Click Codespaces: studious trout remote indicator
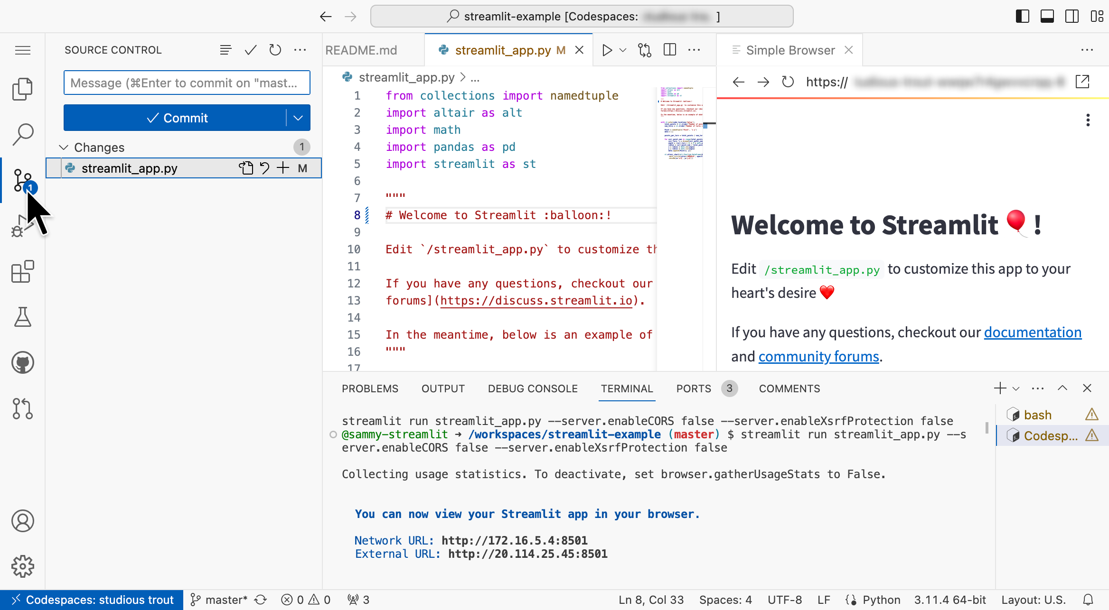This screenshot has height=610, width=1109. click(x=92, y=600)
